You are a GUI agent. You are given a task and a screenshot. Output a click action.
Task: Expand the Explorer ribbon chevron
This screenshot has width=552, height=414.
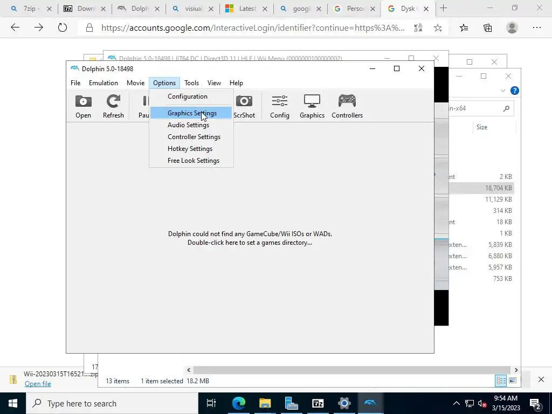click(x=503, y=91)
